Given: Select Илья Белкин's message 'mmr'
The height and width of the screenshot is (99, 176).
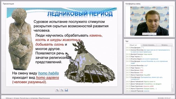Looking at the screenshot, I should 134,73.
